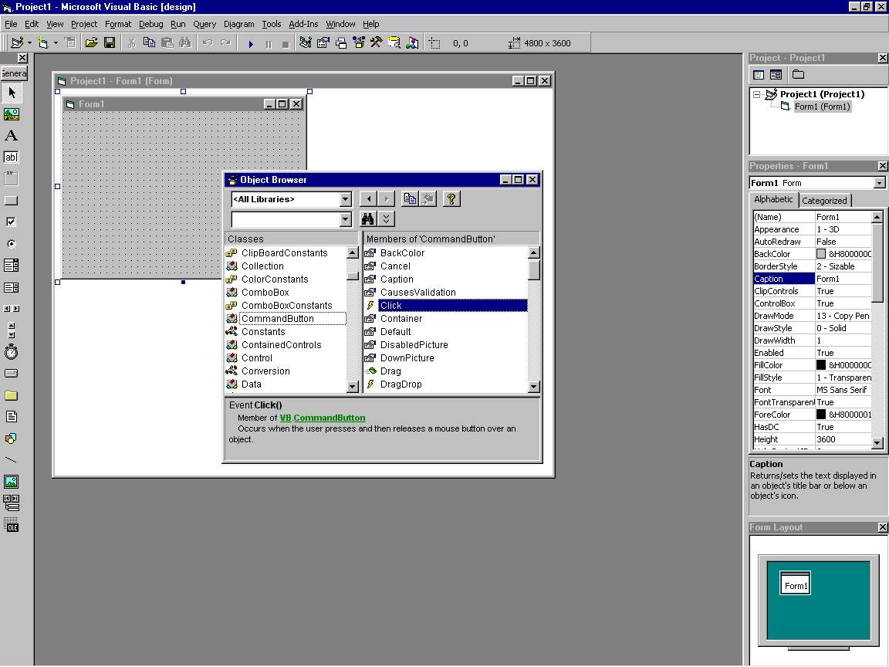
Task: Switch to the Categorized tab
Action: [824, 201]
